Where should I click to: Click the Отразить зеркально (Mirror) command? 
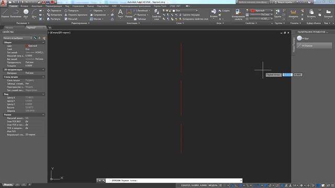(76, 15)
